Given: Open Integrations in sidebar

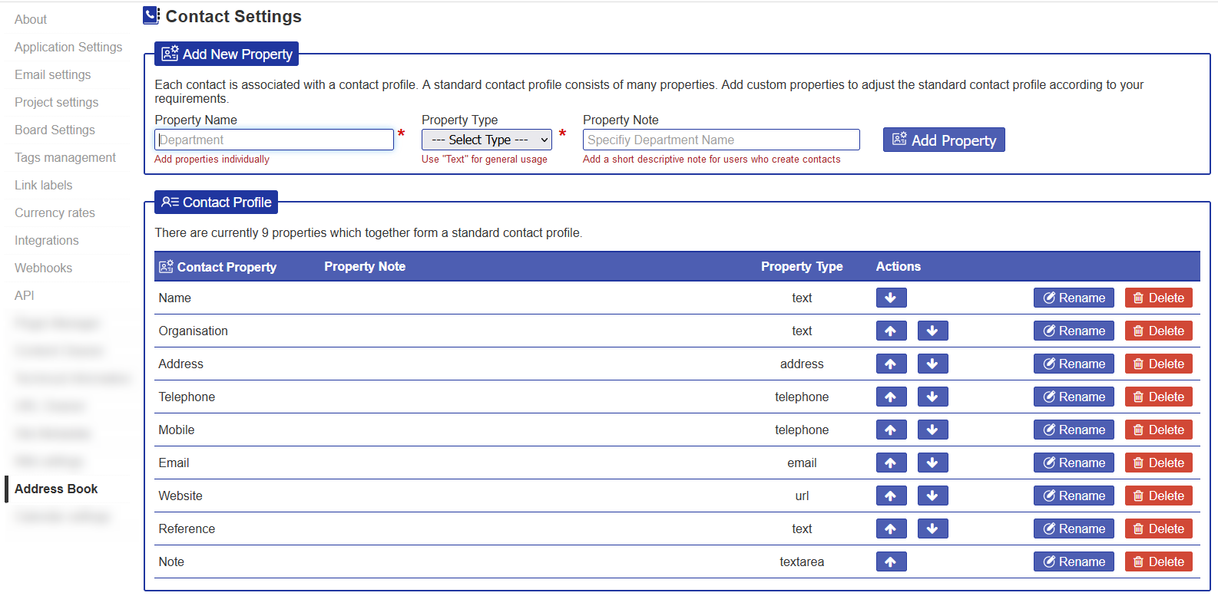Looking at the screenshot, I should (46, 240).
